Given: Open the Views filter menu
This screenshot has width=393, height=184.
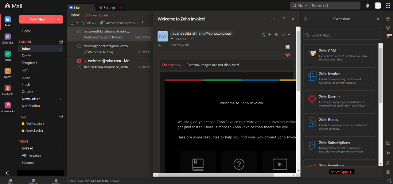Looking at the screenshot, I should [89, 23].
